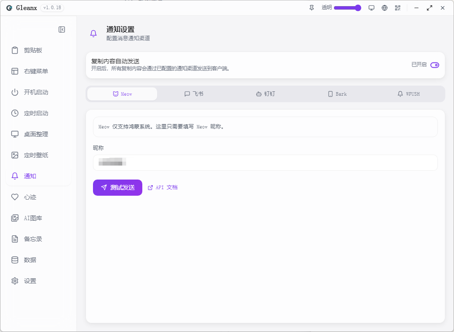Click the monitor icon in title bar
This screenshot has width=454, height=332.
371,8
